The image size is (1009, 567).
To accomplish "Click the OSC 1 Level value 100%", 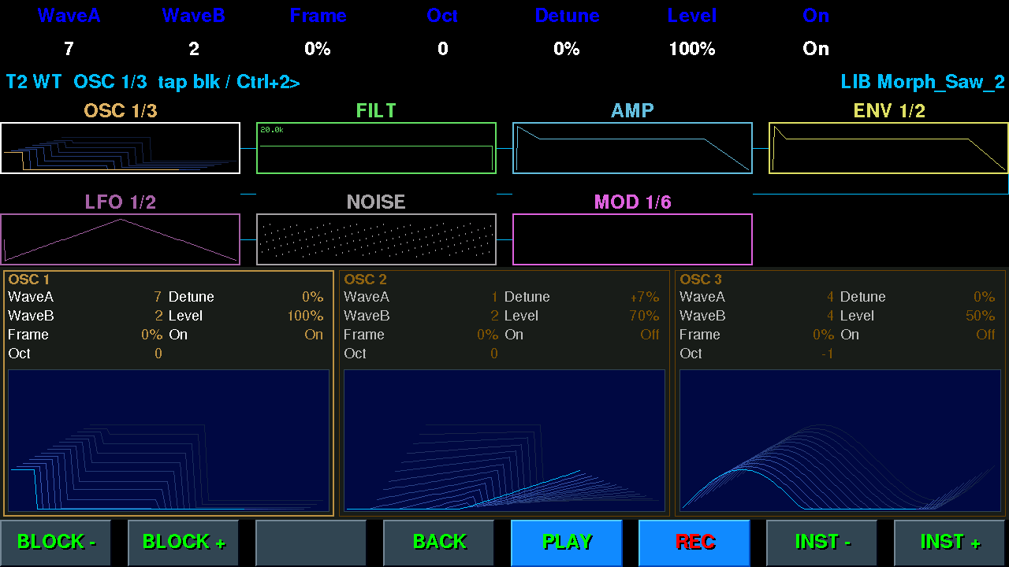I will (305, 316).
